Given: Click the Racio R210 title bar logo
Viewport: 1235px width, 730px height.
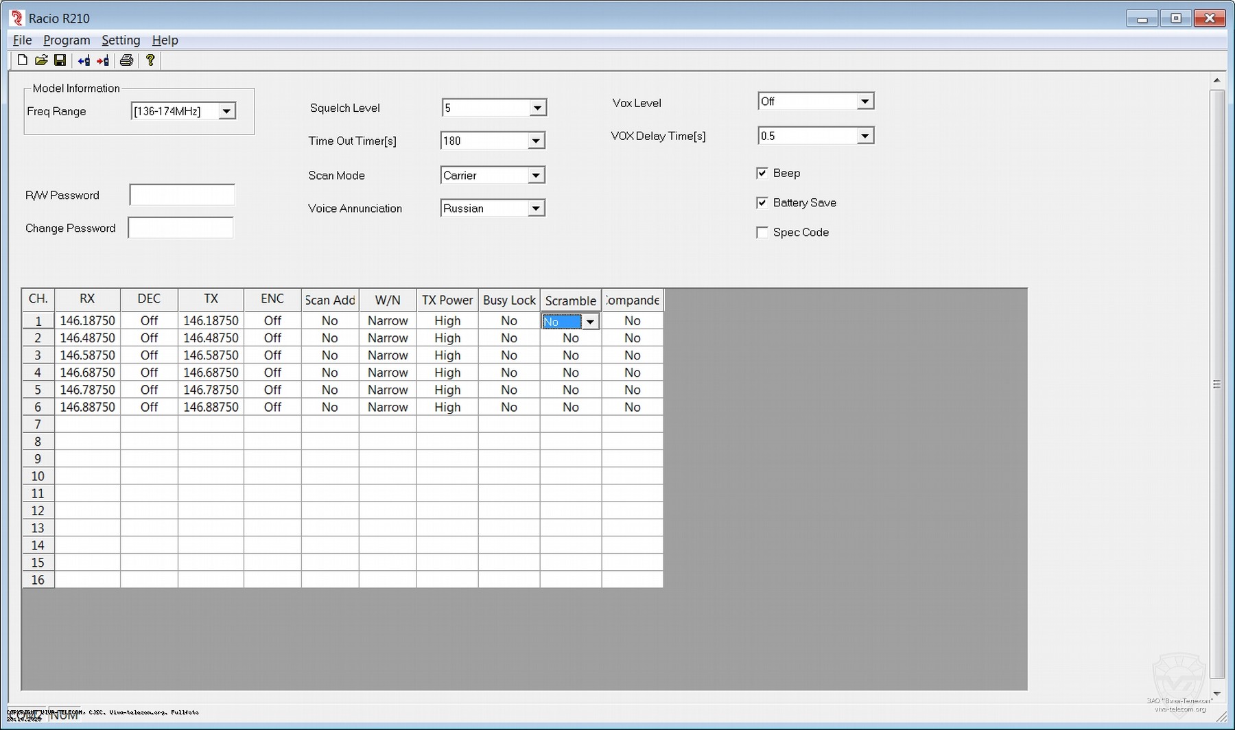Looking at the screenshot, I should point(17,18).
